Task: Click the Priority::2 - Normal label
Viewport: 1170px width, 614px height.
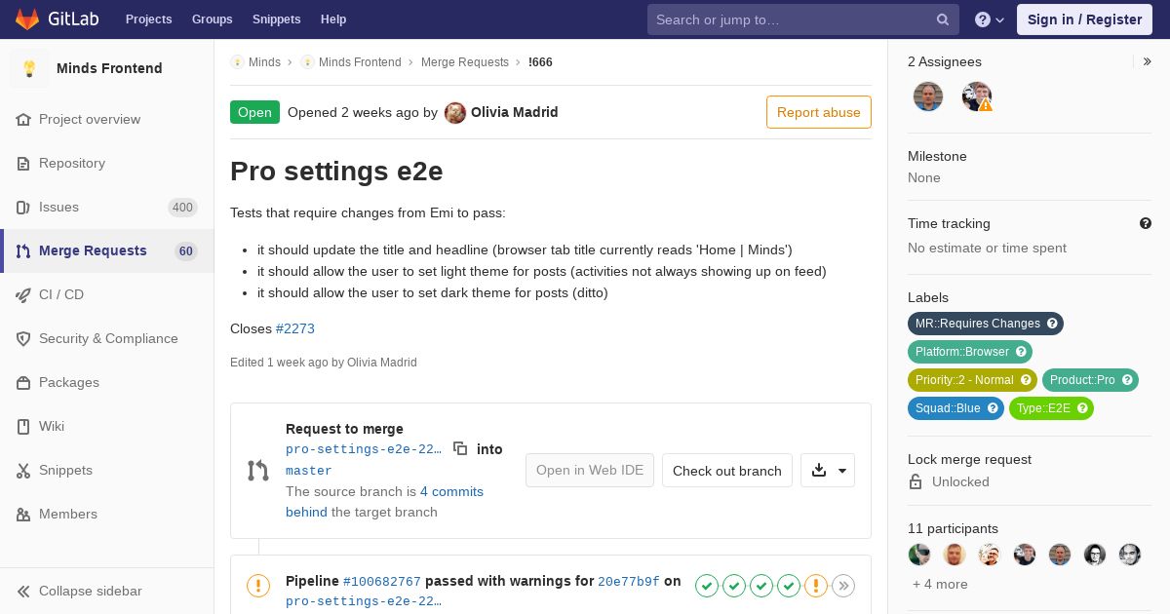Action: (972, 380)
